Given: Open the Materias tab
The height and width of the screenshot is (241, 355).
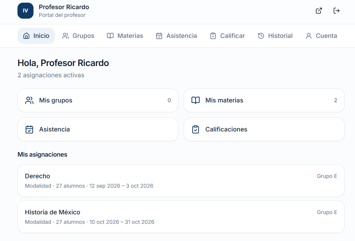Looking at the screenshot, I should tap(125, 36).
